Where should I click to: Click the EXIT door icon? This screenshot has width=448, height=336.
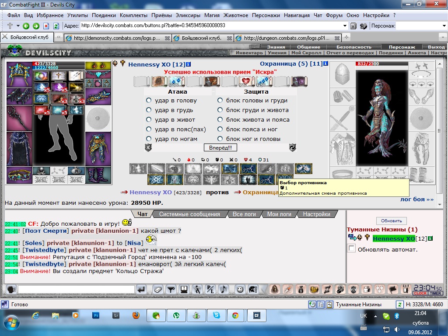406,289
